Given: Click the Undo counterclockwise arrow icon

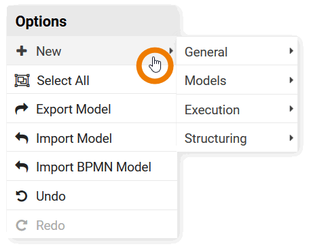Looking at the screenshot, I should click(22, 196).
